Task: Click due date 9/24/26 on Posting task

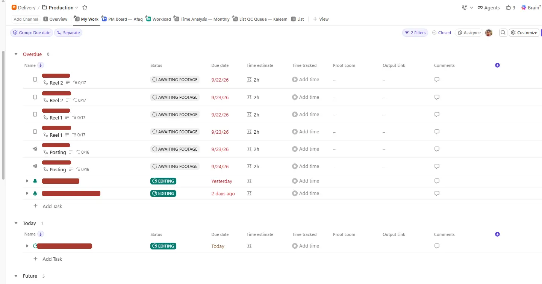Action: tap(220, 166)
